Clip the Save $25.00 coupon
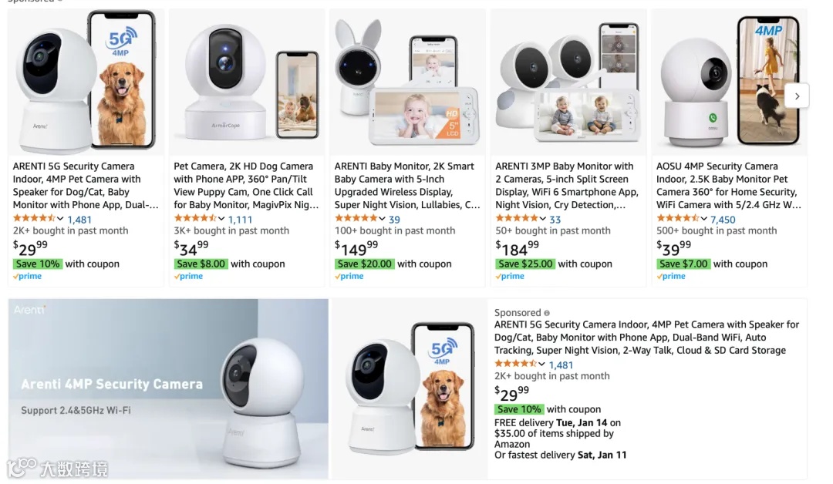Viewport: 833px width, 484px height. [525, 264]
